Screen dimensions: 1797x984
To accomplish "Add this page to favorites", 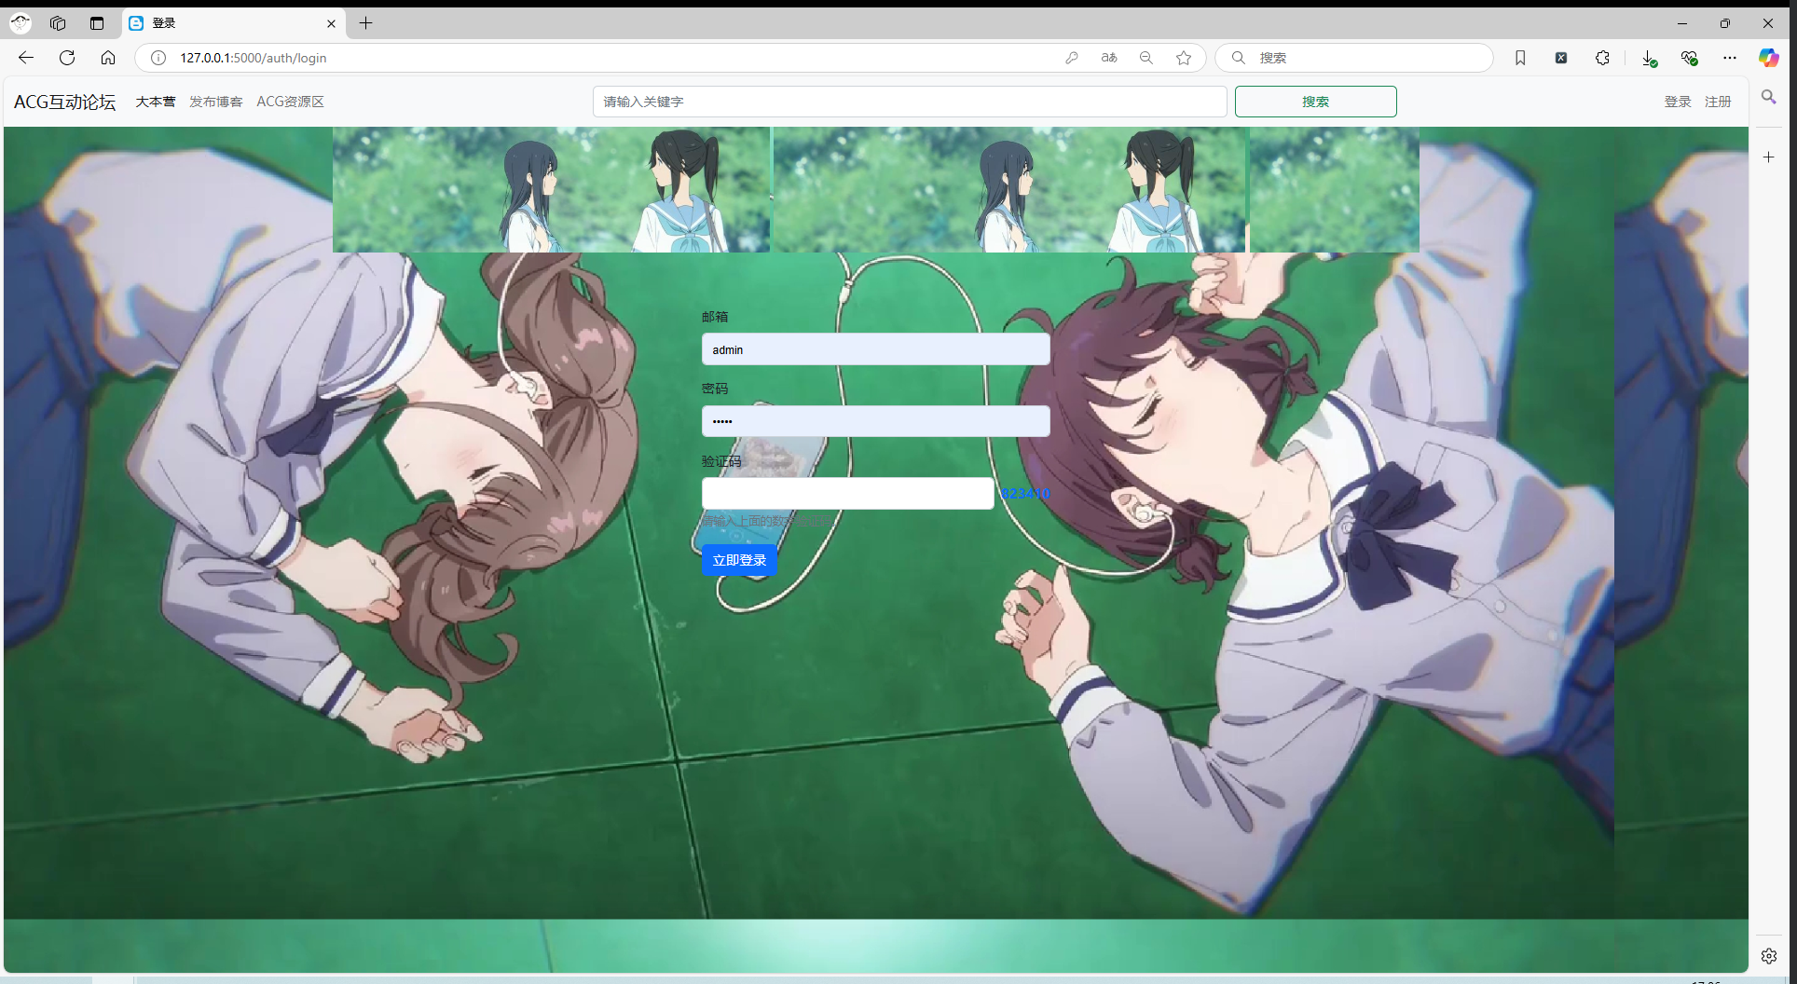I will point(1184,58).
